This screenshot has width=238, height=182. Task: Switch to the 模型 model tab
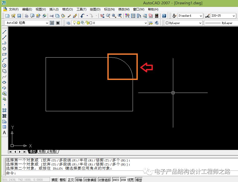[x=32, y=151]
